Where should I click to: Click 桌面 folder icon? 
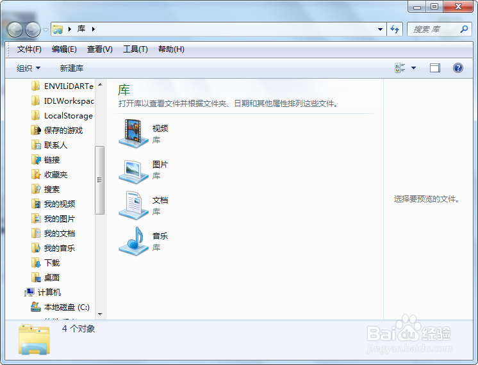pyautogui.click(x=36, y=277)
